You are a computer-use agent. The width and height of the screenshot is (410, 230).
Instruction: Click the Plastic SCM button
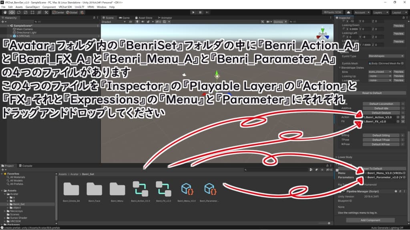point(333,12)
